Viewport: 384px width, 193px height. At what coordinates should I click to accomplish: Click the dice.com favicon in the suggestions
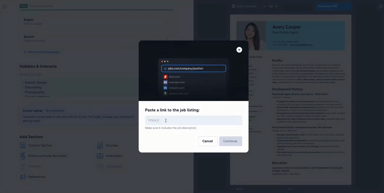pos(166,77)
